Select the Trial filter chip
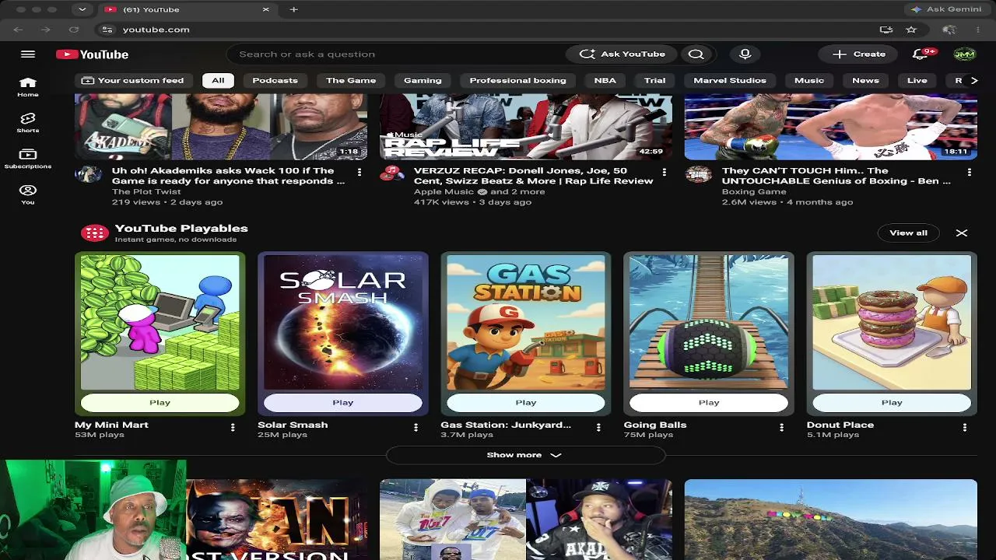The image size is (996, 560). [x=654, y=80]
